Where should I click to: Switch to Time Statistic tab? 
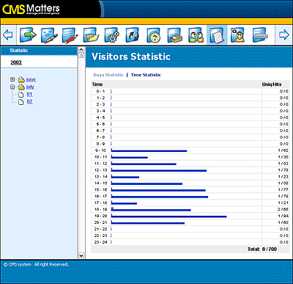pyautogui.click(x=146, y=75)
